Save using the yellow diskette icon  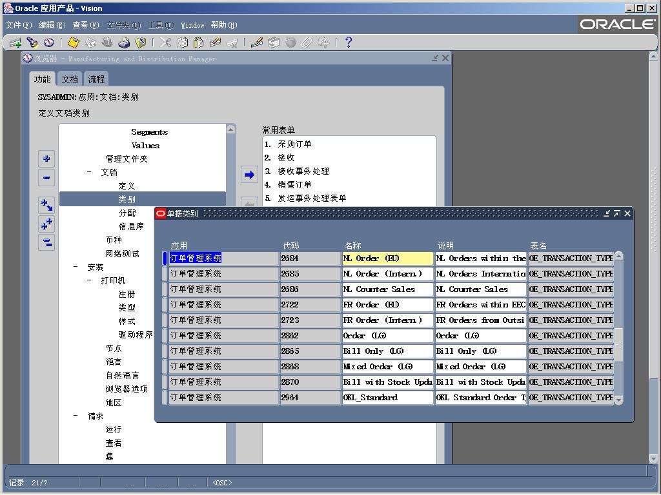[x=74, y=43]
